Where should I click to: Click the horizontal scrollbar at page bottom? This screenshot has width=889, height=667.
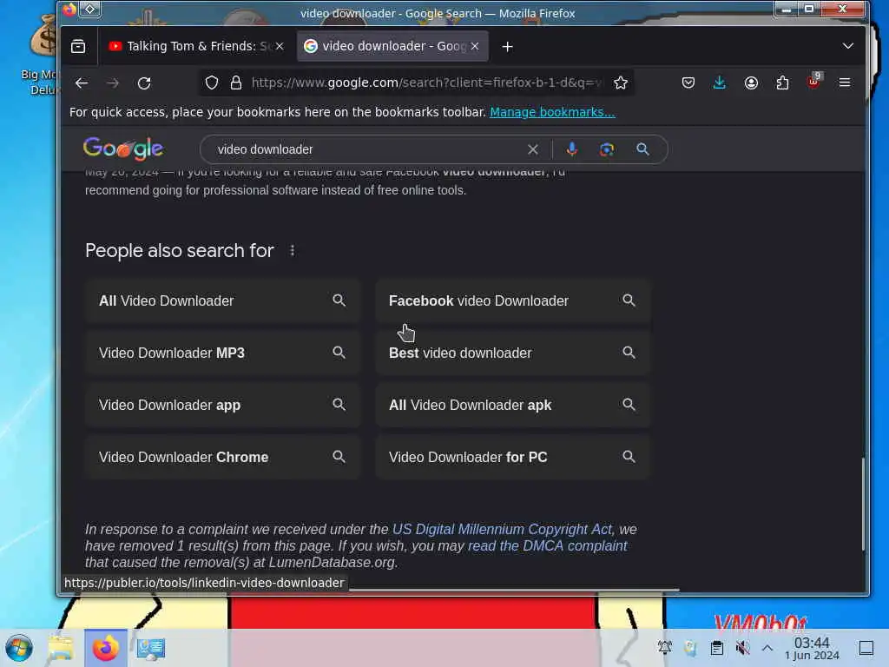[x=514, y=590]
